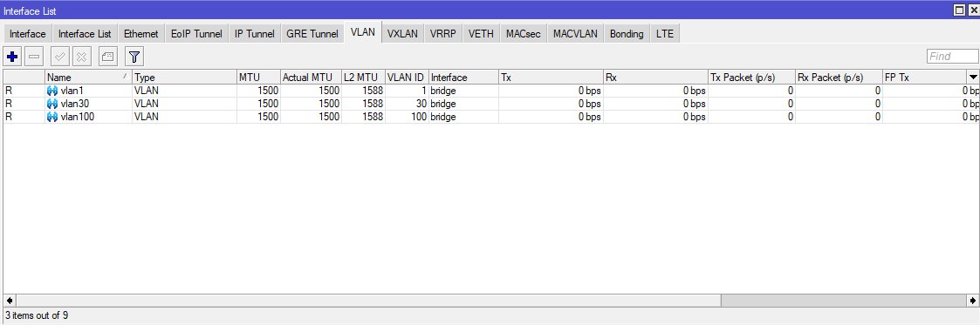Open the LTE tab
Screen dimensions: 980x325
pyautogui.click(x=664, y=34)
